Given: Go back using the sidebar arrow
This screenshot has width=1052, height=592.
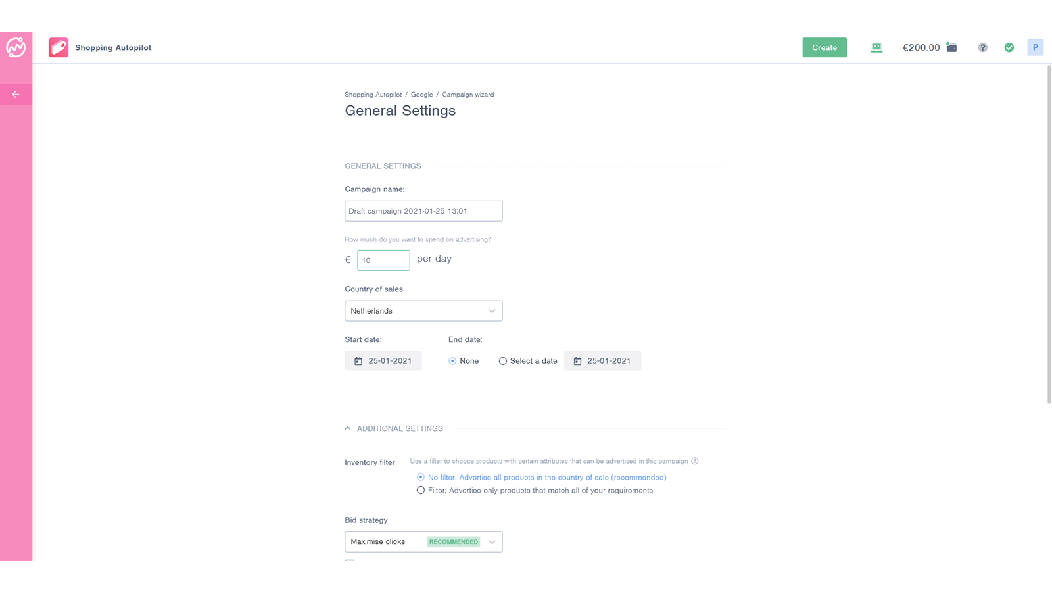Looking at the screenshot, I should (16, 95).
